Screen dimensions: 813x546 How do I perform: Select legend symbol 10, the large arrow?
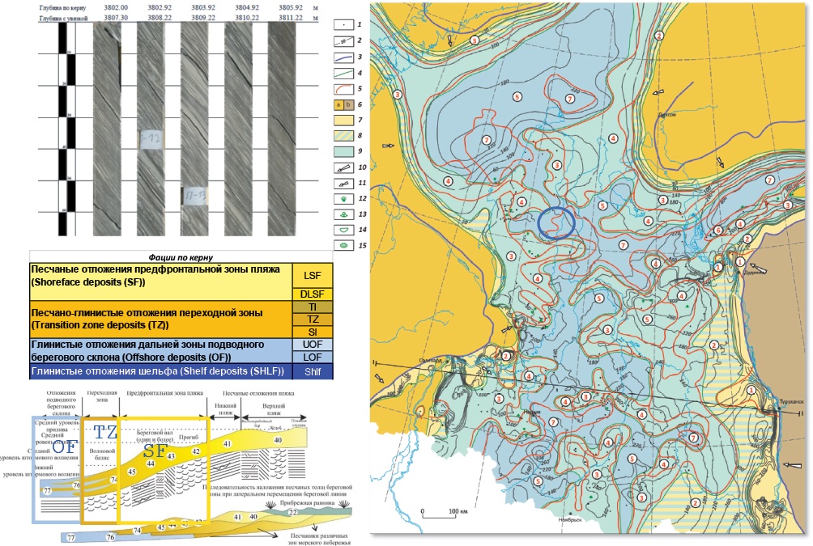click(x=342, y=166)
